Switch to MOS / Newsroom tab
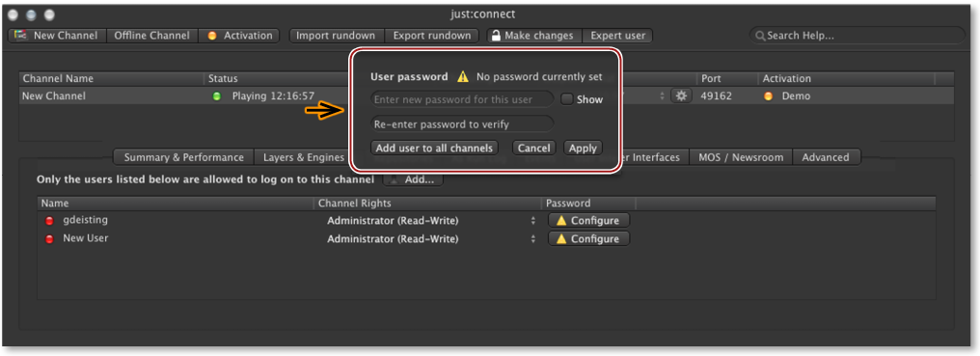 [741, 157]
